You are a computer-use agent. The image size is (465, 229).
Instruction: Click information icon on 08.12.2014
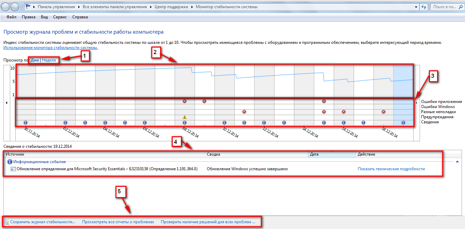[x=185, y=122]
